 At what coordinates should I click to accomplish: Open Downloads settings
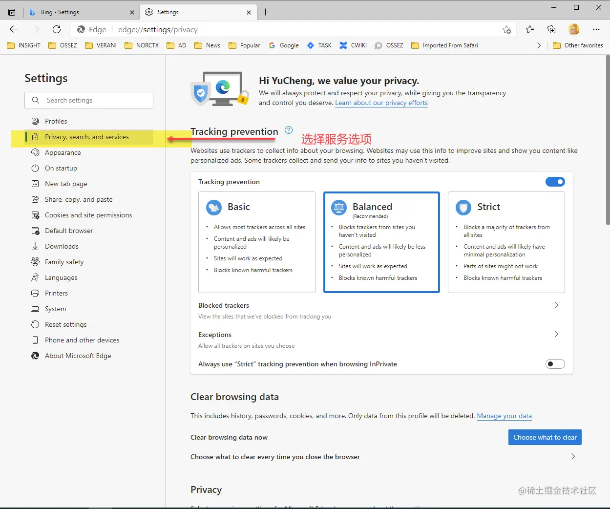point(89,246)
